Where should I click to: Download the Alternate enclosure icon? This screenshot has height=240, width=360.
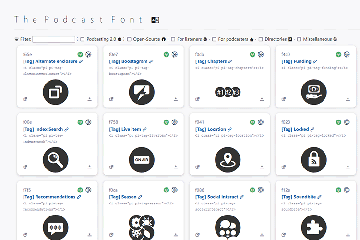click(x=89, y=99)
